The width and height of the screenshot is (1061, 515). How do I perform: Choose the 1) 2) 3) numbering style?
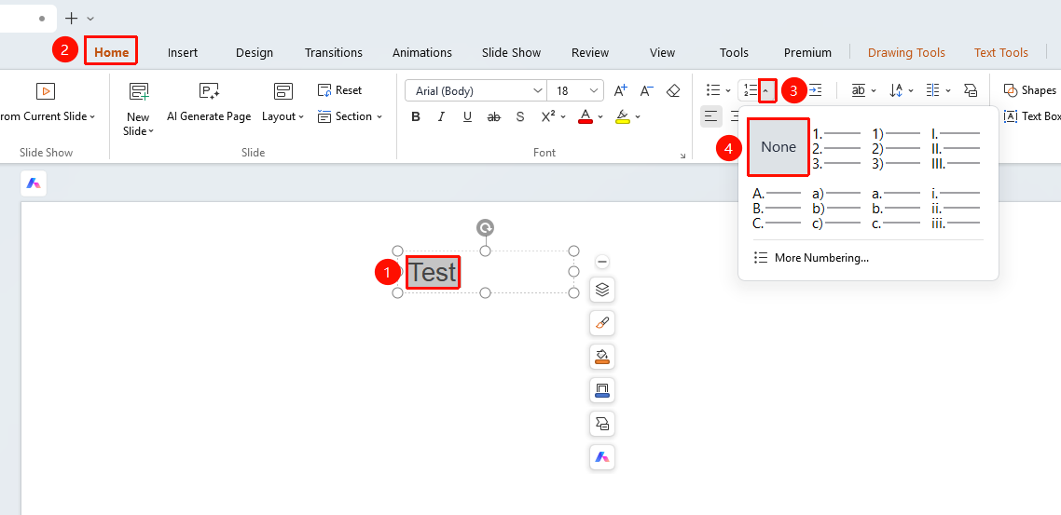point(896,148)
